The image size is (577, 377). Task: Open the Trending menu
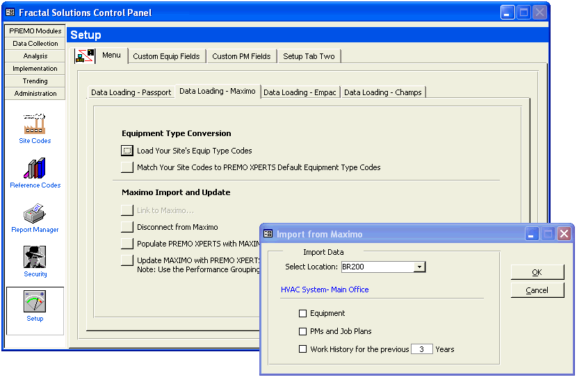tap(35, 81)
